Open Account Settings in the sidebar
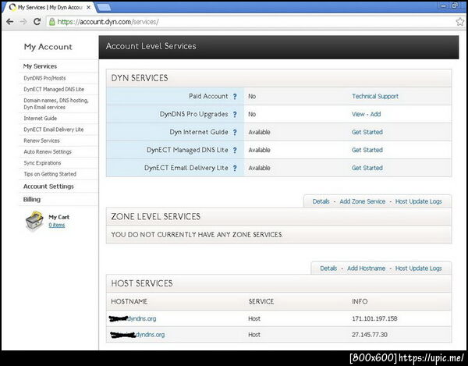The width and height of the screenshot is (468, 366). click(x=48, y=187)
